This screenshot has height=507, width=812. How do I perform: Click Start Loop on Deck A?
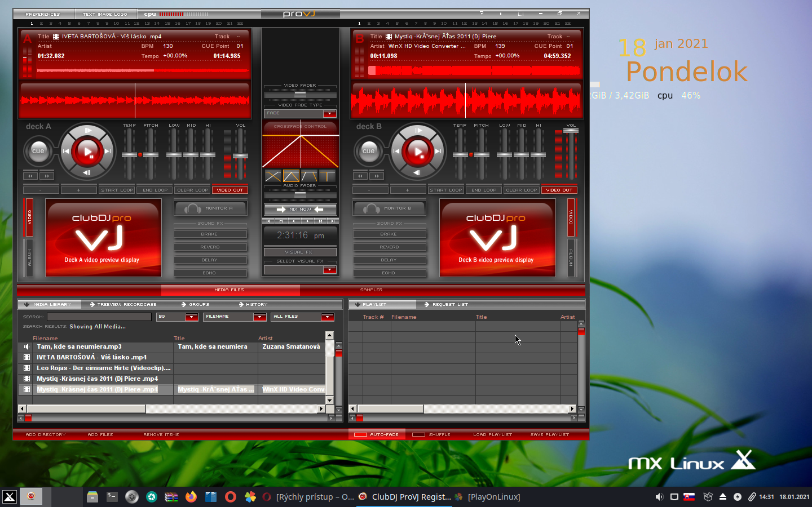(117, 190)
